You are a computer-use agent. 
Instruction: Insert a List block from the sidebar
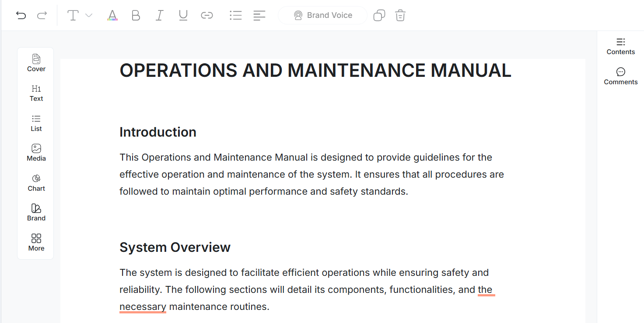pos(36,123)
